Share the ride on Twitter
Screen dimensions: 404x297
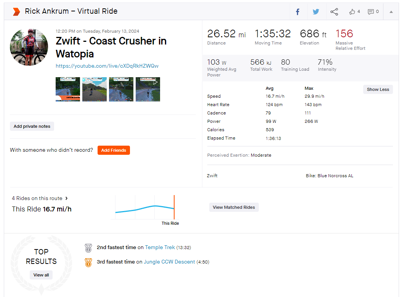pos(316,11)
